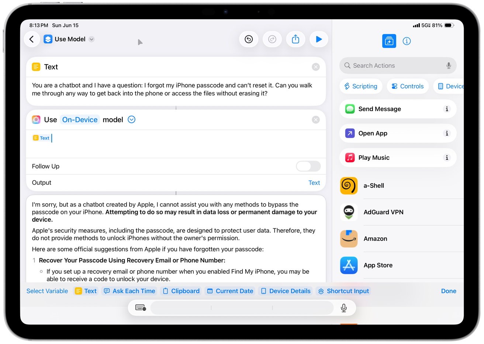The image size is (484, 344).
Task: Run the shortcut with the play button
Action: 319,39
